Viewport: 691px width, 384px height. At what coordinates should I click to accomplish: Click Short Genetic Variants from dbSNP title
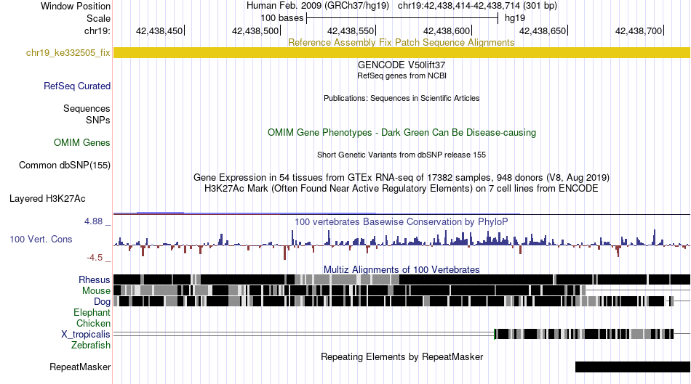click(402, 155)
